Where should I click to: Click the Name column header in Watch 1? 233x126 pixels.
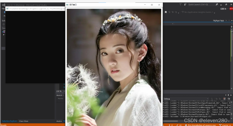(60, 98)
